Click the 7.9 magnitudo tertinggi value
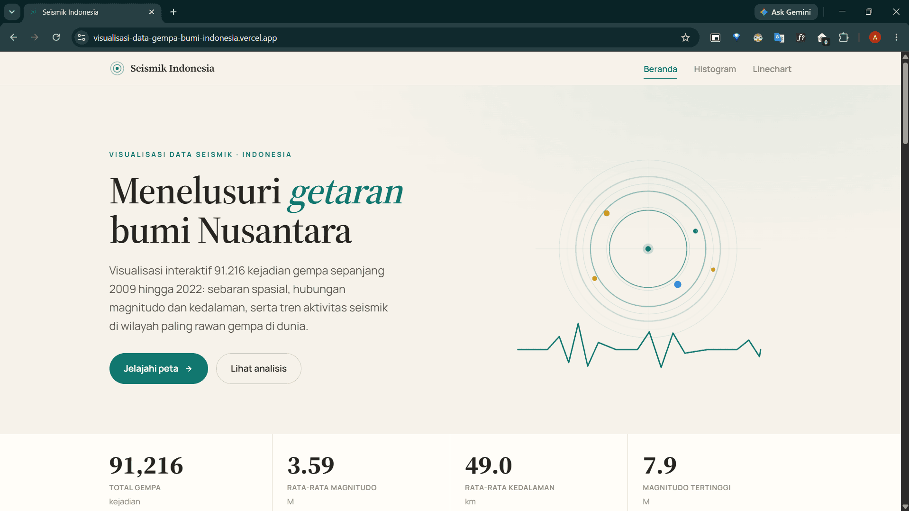The height and width of the screenshot is (511, 909). tap(660, 465)
